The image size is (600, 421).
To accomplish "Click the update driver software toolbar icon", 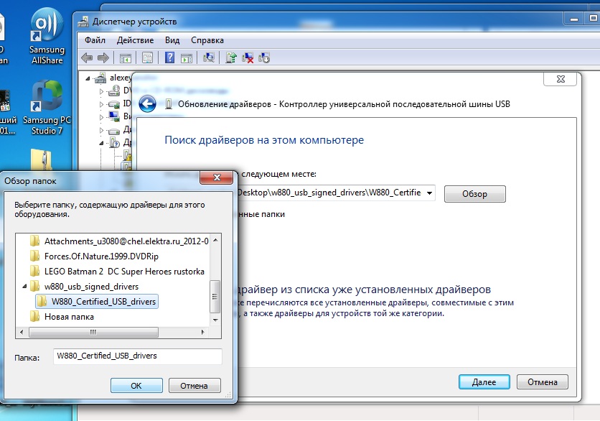I will click(x=230, y=58).
